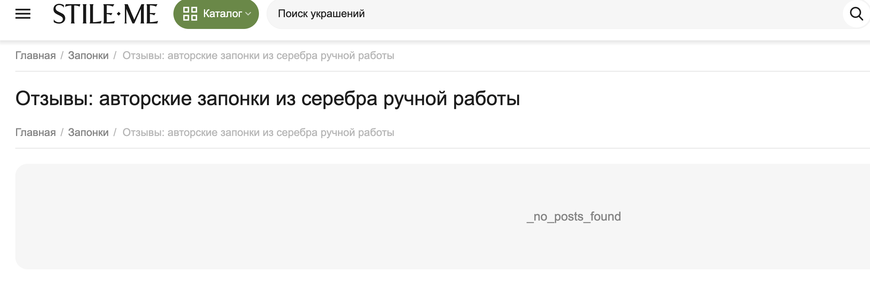This screenshot has width=870, height=288.
Task: Click the _no_posts_found placeholder text
Action: click(574, 216)
